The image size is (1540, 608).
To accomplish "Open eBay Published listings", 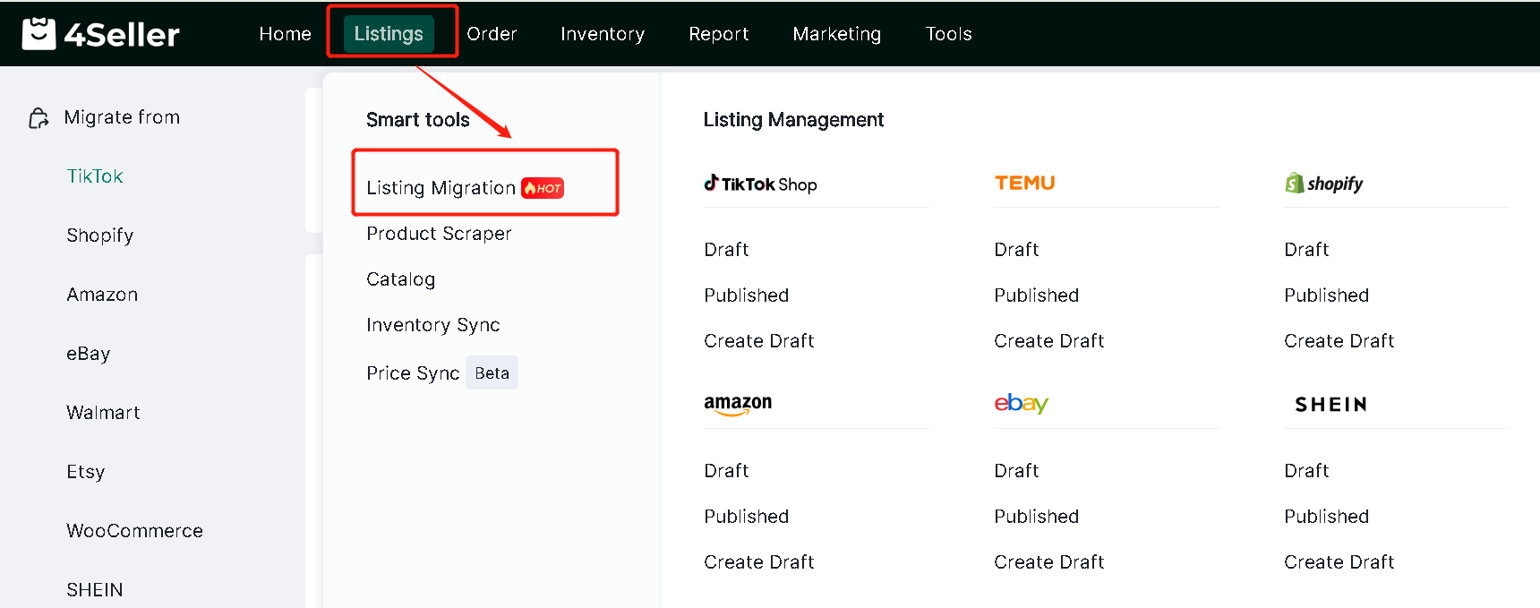I will point(1036,517).
